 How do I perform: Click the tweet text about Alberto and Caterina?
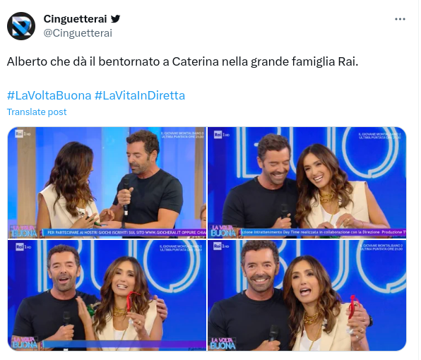[x=182, y=61]
